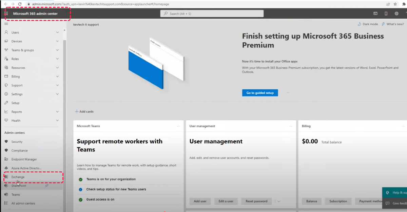Click the Compliance shield icon
This screenshot has height=212, width=407.
point(6,150)
